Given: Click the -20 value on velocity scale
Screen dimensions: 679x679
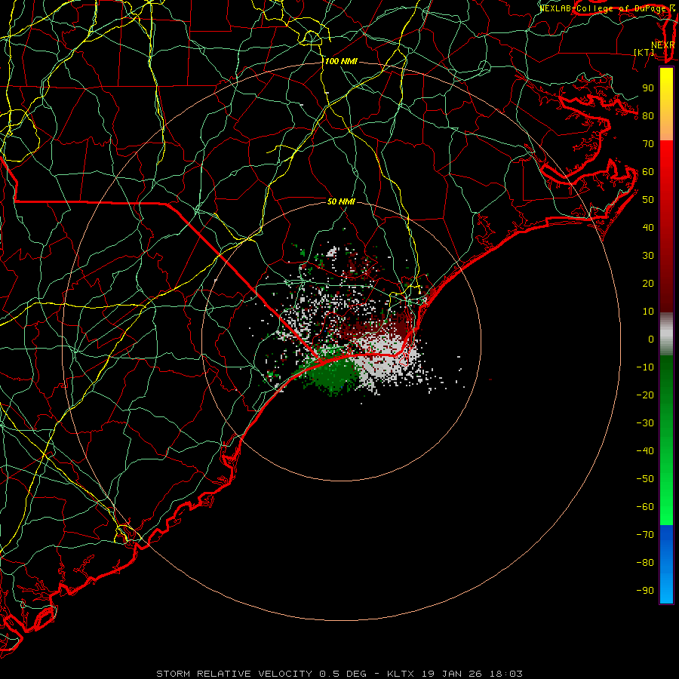Looking at the screenshot, I should click(x=645, y=395).
